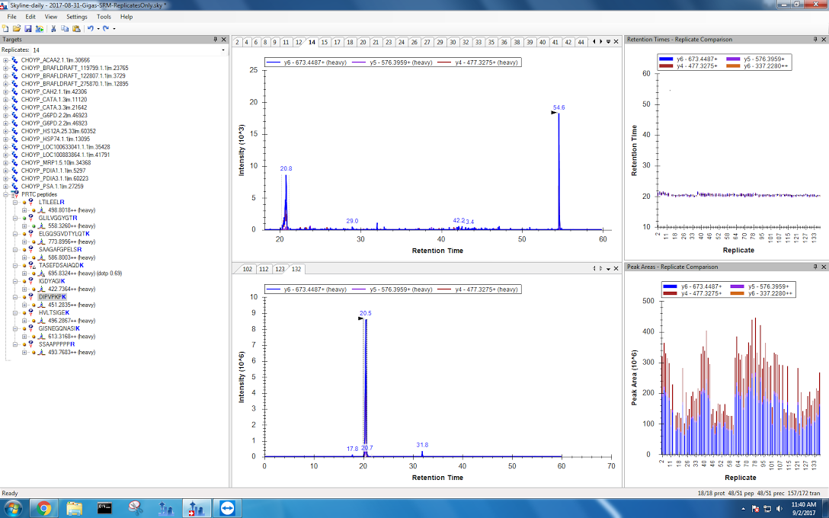Open the Replicates dropdown
Screen dimensions: 829x518
(223, 50)
